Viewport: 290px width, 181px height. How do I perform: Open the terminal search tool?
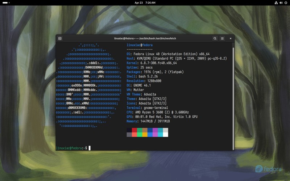pos(215,38)
